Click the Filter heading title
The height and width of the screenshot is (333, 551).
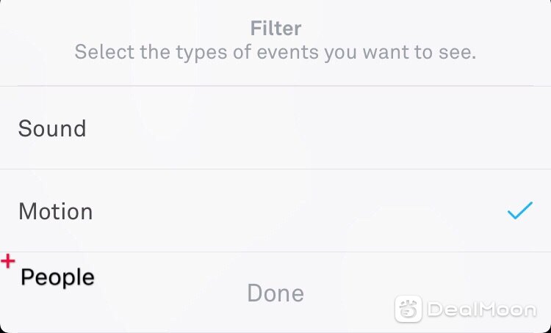coord(275,29)
